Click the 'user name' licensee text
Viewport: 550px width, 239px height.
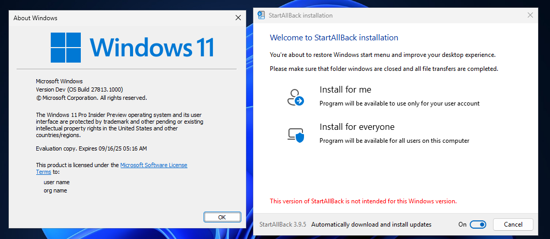[x=56, y=182]
